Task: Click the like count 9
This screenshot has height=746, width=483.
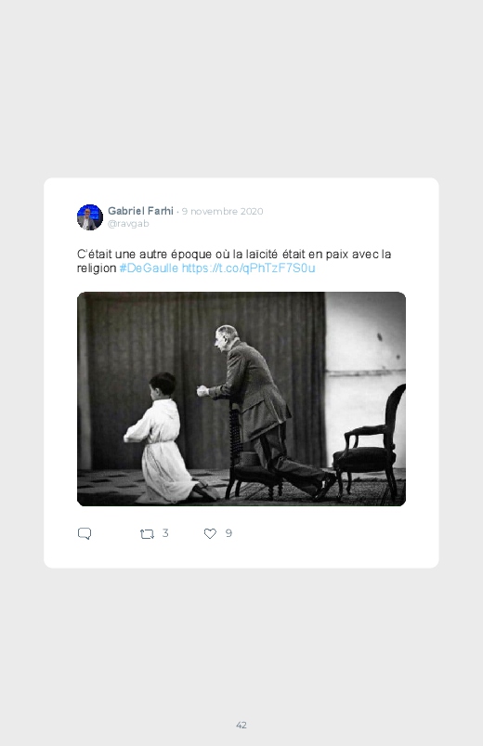Action: click(228, 533)
